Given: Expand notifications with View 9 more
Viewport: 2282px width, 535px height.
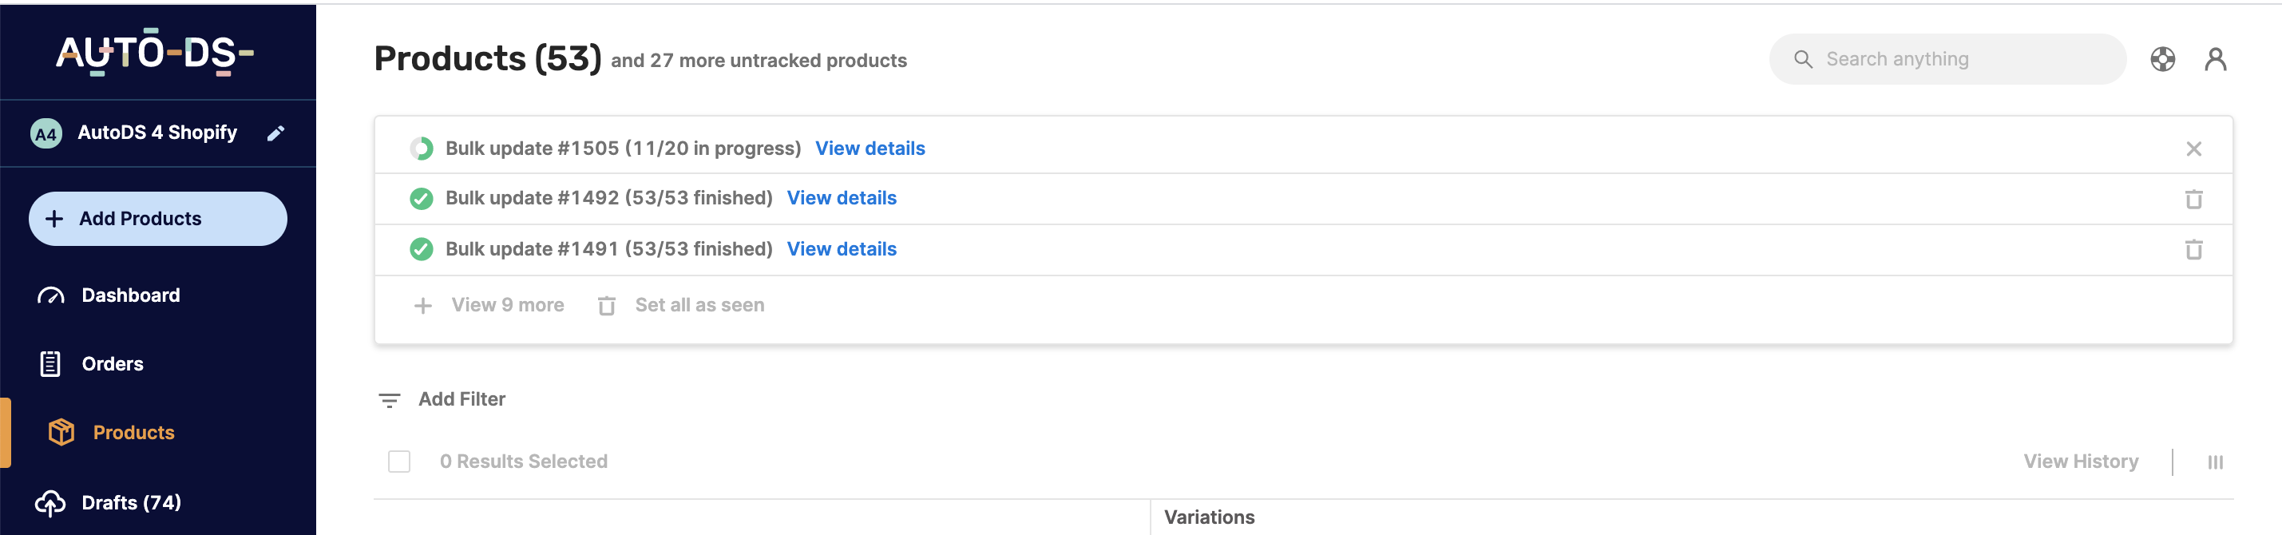Looking at the screenshot, I should coord(489,306).
